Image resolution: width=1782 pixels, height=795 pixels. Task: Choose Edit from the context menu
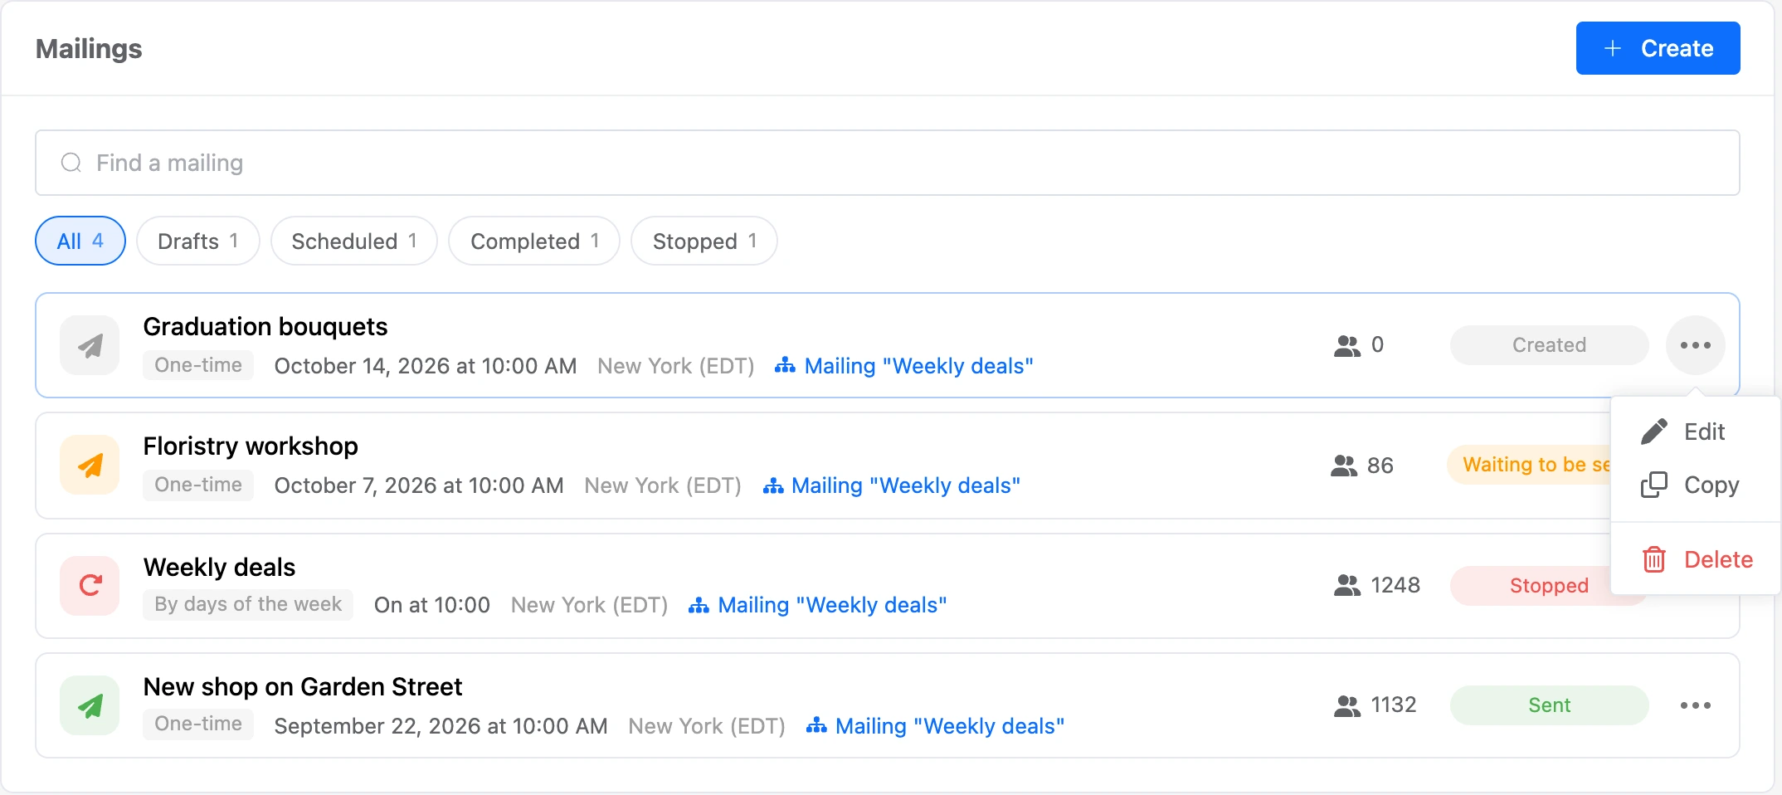(x=1696, y=432)
